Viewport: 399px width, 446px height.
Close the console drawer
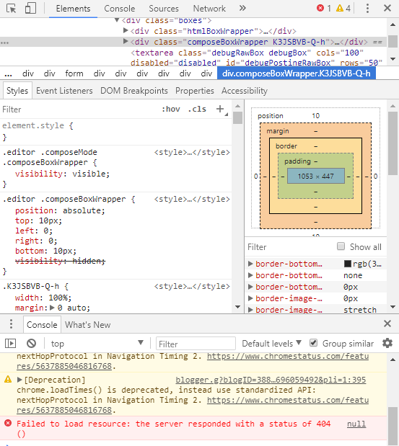387,324
